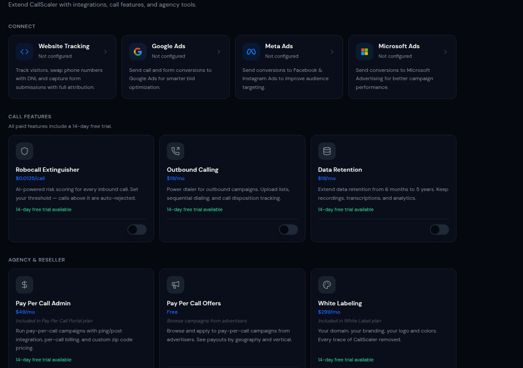Viewport: 523px width, 368px height.
Task: Expand Meta Ads using the chevron arrow
Action: pos(332,52)
